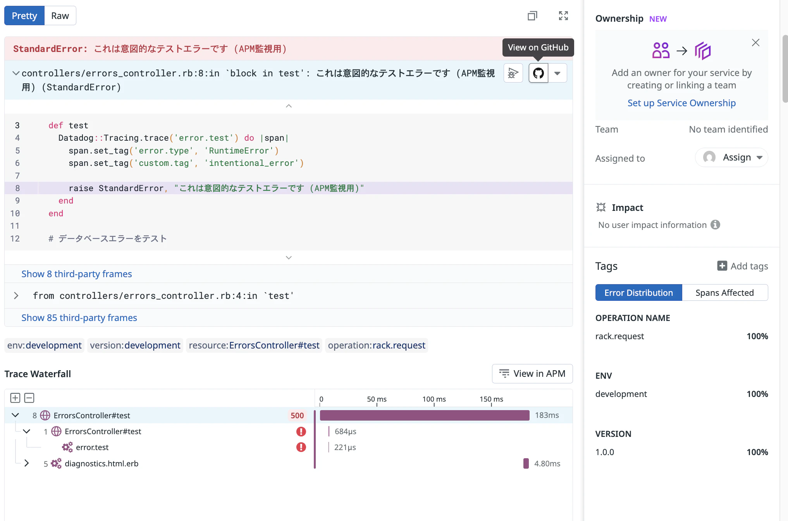
Task: Open Set up Service Ownership link
Action: [681, 103]
